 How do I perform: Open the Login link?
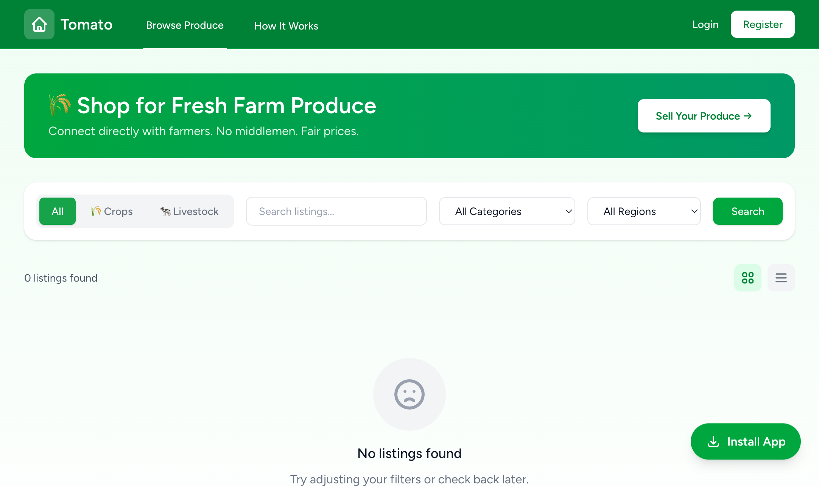705,24
